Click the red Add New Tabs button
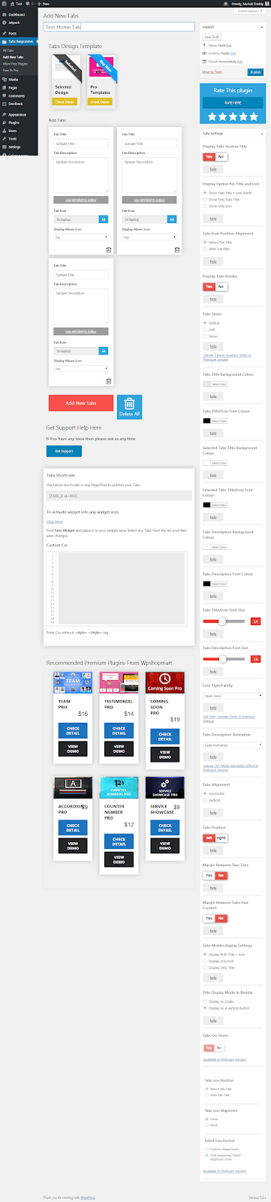Screen dimensions: 271x1202 pos(81,403)
